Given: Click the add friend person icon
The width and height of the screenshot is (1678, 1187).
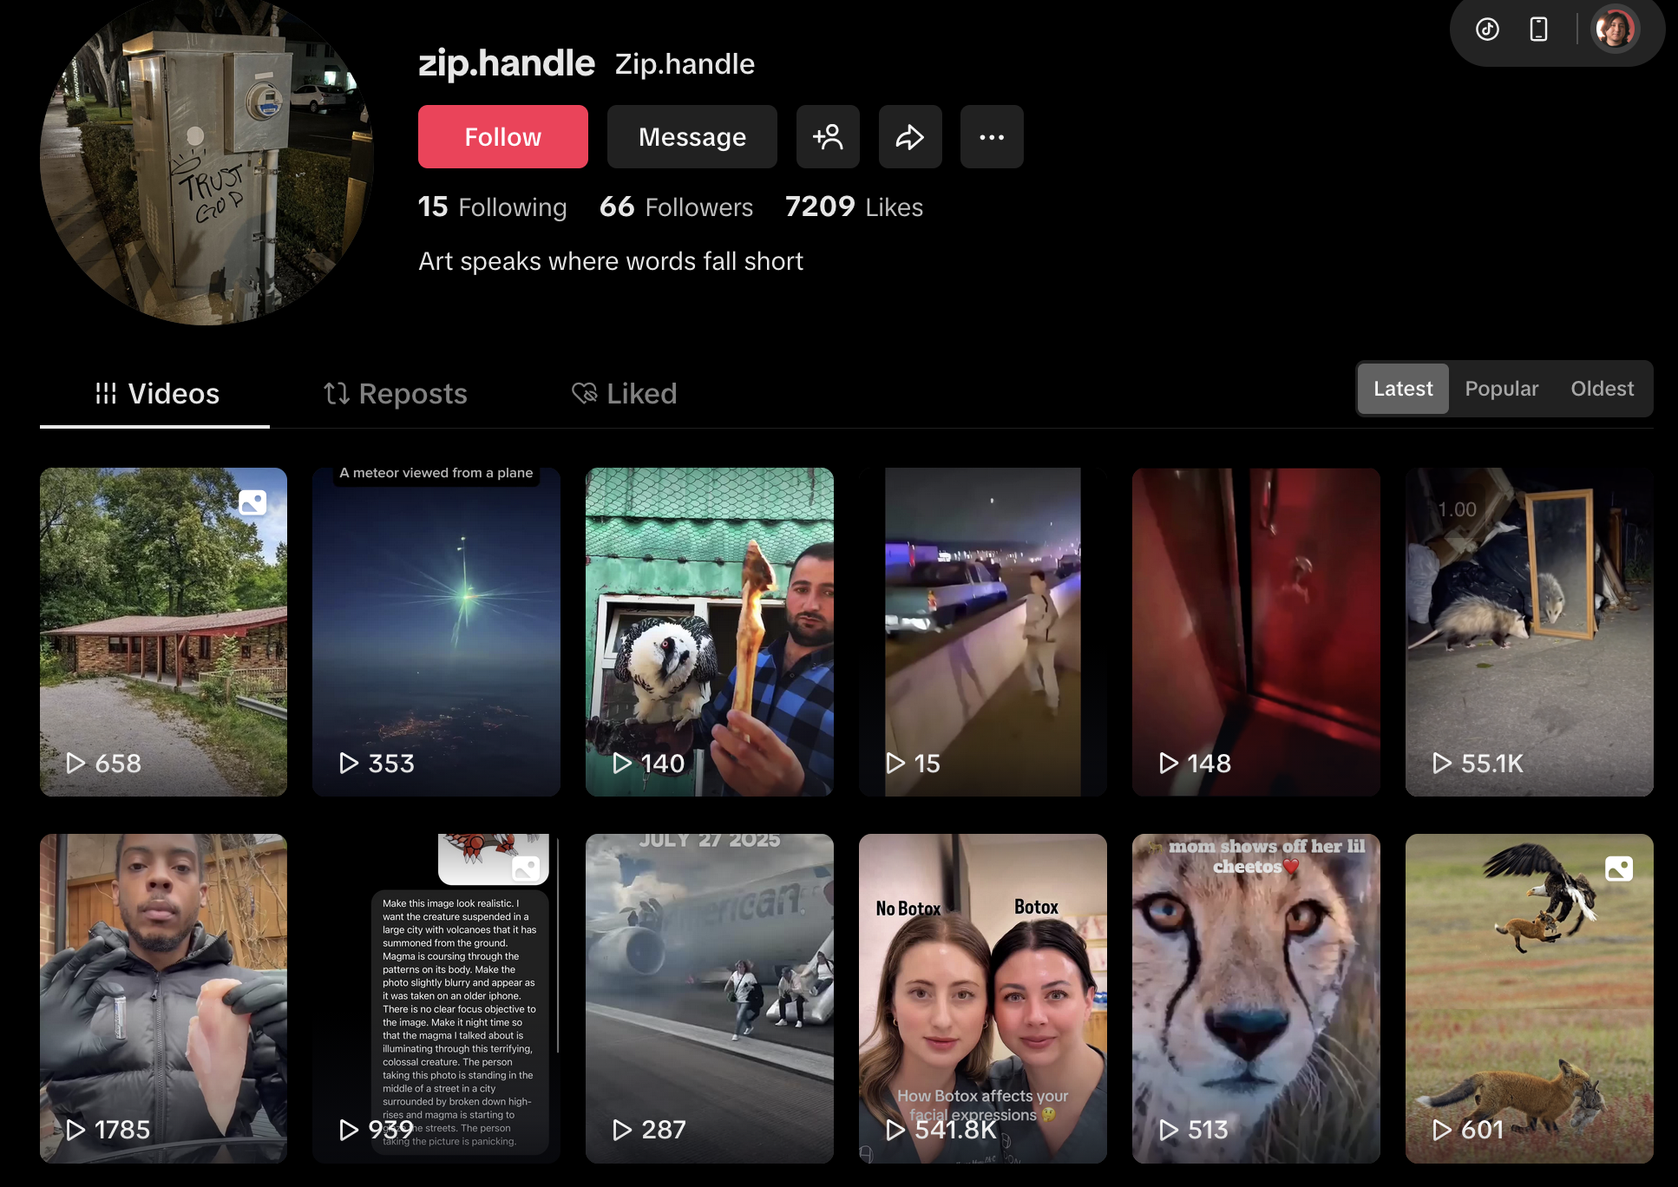Looking at the screenshot, I should pos(828,137).
